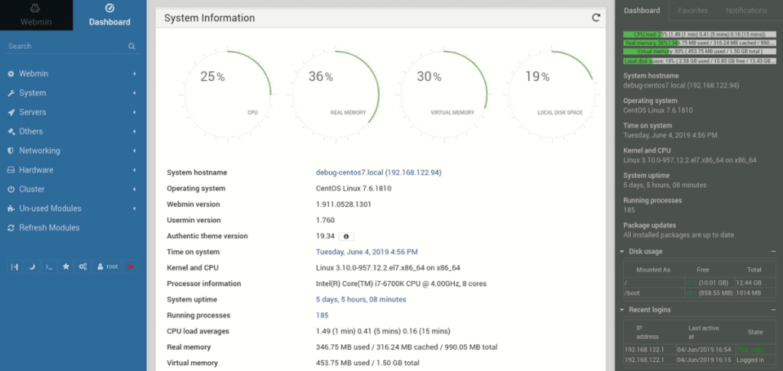This screenshot has width=783, height=371.
Task: Open favorites via the star icon
Action: (x=66, y=266)
